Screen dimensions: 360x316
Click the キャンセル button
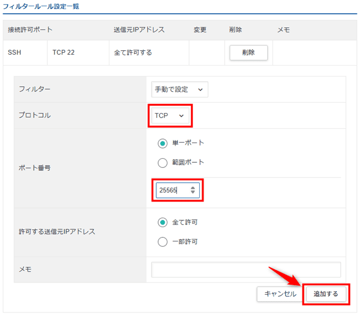click(280, 294)
